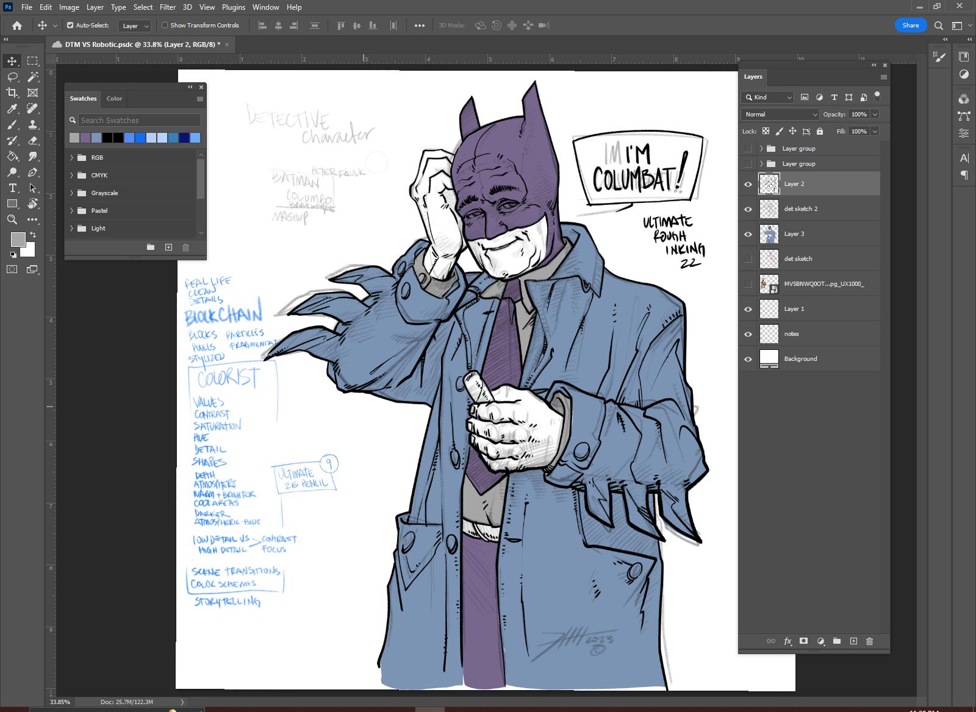Select the Rectangular Marquee tool
This screenshot has height=712, width=976.
(x=32, y=61)
